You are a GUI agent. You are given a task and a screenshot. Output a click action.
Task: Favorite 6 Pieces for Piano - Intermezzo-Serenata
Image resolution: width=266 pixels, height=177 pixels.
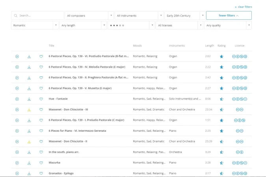41,131
